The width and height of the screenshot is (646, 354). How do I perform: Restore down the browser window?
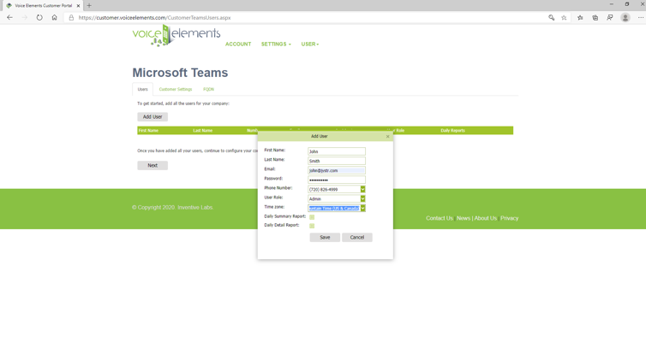pyautogui.click(x=626, y=4)
